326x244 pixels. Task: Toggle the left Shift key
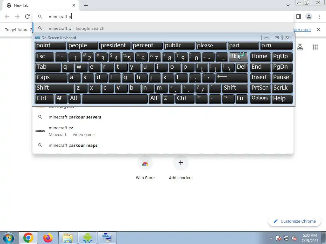(54, 88)
